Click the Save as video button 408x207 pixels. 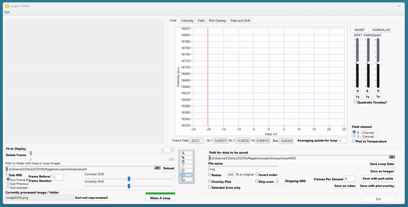[x=345, y=186]
